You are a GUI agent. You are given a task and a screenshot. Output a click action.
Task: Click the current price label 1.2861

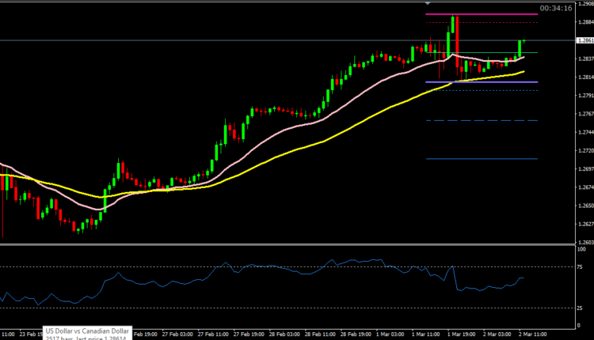584,40
